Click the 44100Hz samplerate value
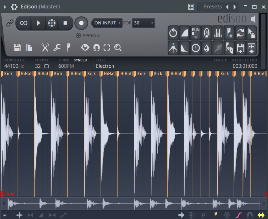 coord(14,66)
